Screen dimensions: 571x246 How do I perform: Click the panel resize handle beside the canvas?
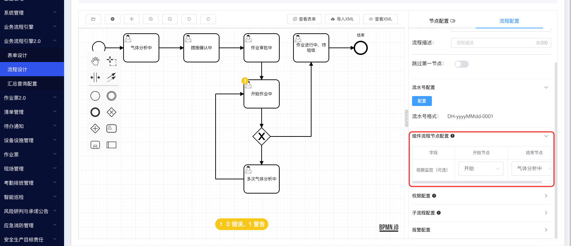407,118
